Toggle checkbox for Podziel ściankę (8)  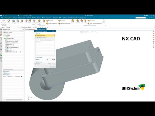tap(6, 52)
